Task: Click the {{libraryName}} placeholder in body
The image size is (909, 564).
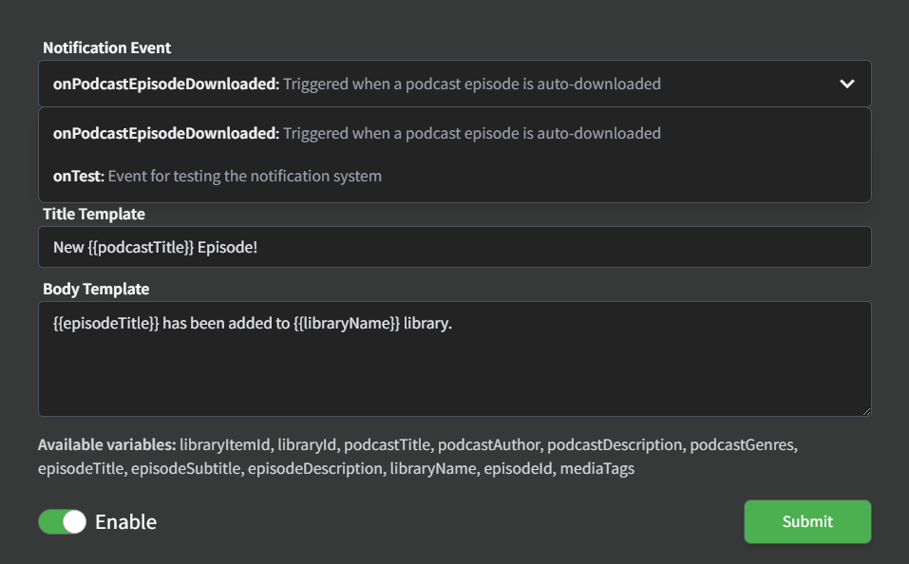Action: (x=346, y=323)
